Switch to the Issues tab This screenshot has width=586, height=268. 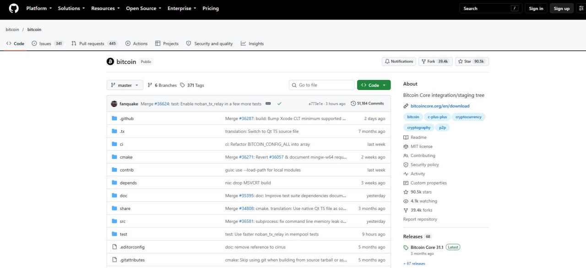pos(48,43)
